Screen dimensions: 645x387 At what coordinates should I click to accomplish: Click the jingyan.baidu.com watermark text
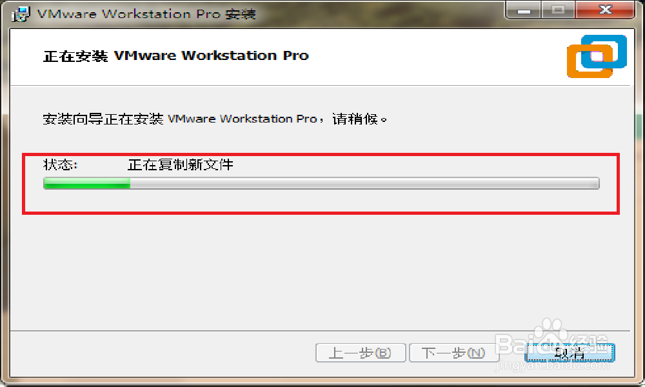pyautogui.click(x=552, y=366)
